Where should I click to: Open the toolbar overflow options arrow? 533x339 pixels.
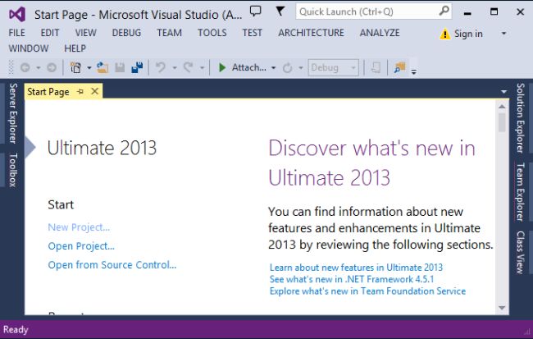[413, 71]
